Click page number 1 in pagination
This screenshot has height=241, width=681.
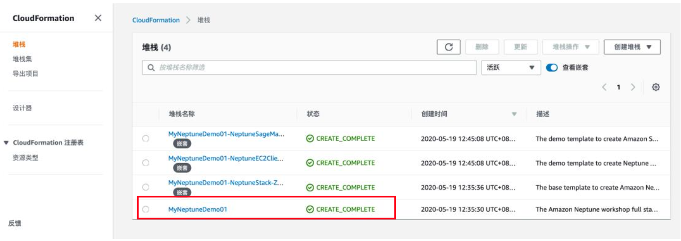(x=618, y=87)
